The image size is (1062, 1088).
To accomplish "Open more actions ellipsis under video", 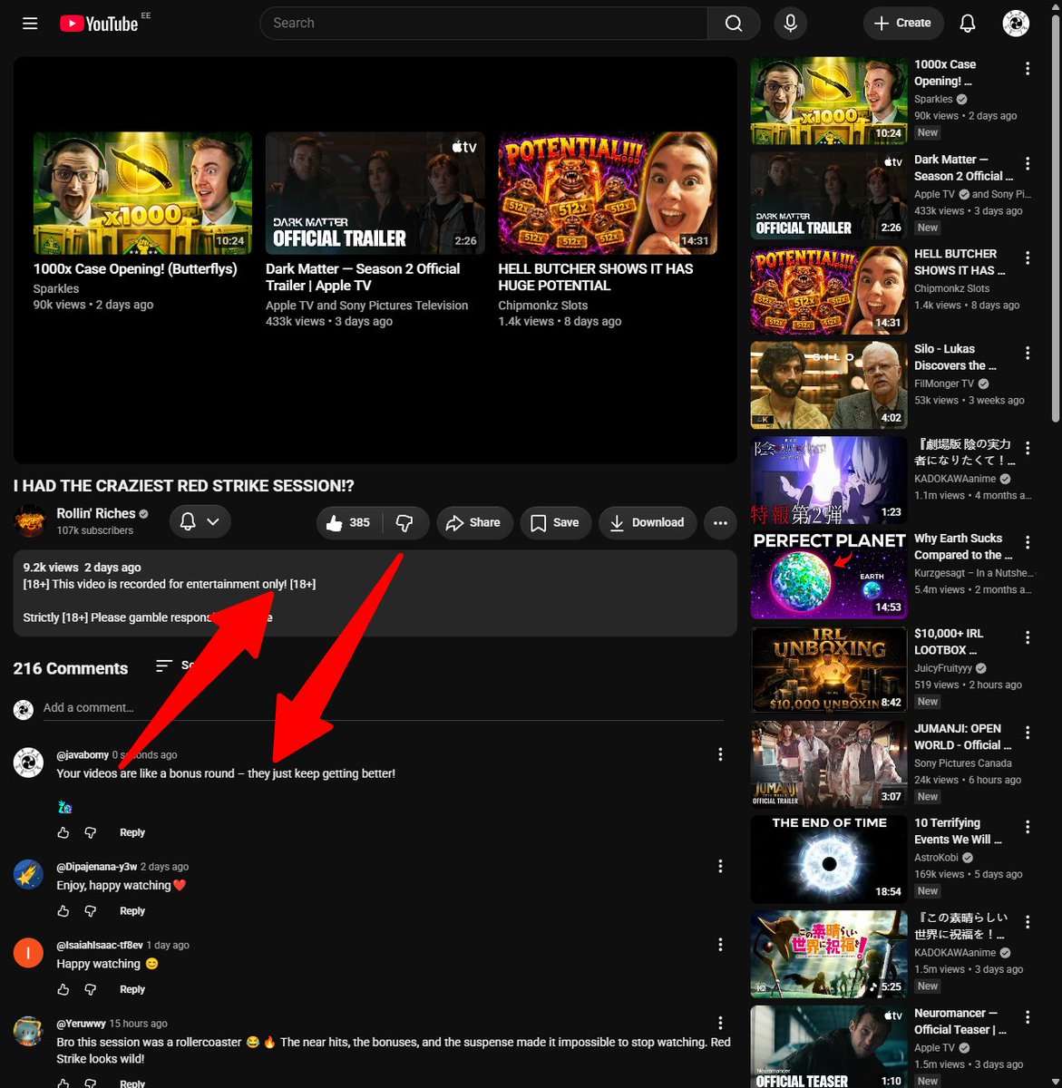I will 720,522.
